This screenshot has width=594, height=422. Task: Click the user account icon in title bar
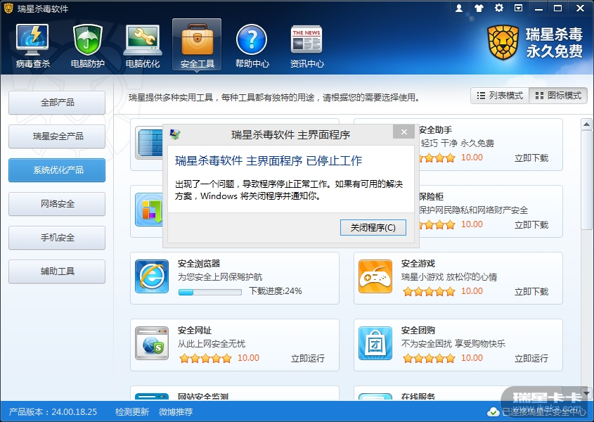459,8
